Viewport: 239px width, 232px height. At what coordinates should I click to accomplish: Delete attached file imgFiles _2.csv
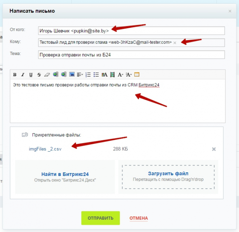(214, 149)
